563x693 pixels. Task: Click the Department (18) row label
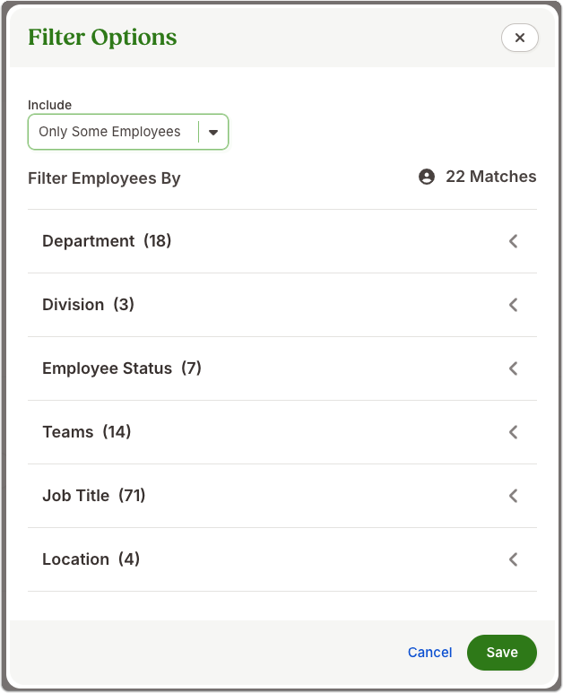107,241
